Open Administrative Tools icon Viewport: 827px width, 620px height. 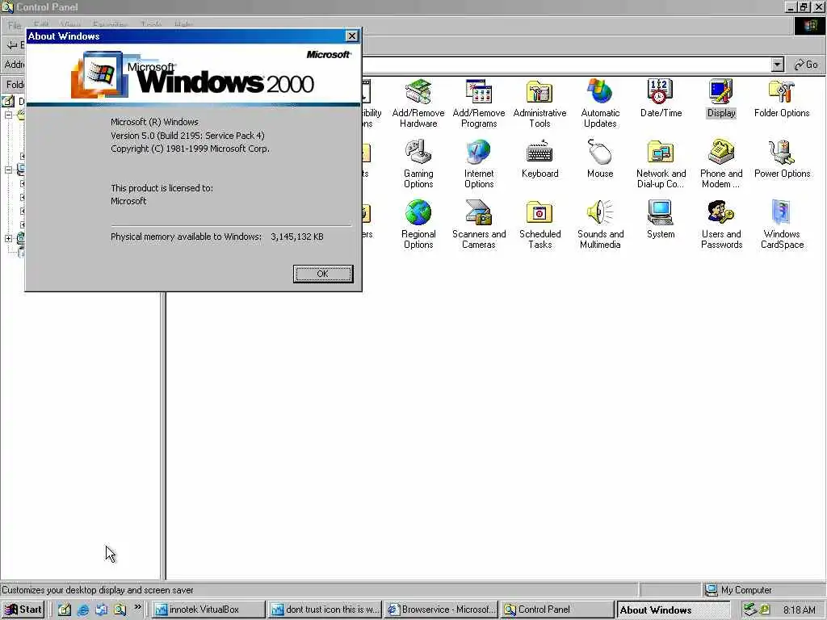[539, 103]
